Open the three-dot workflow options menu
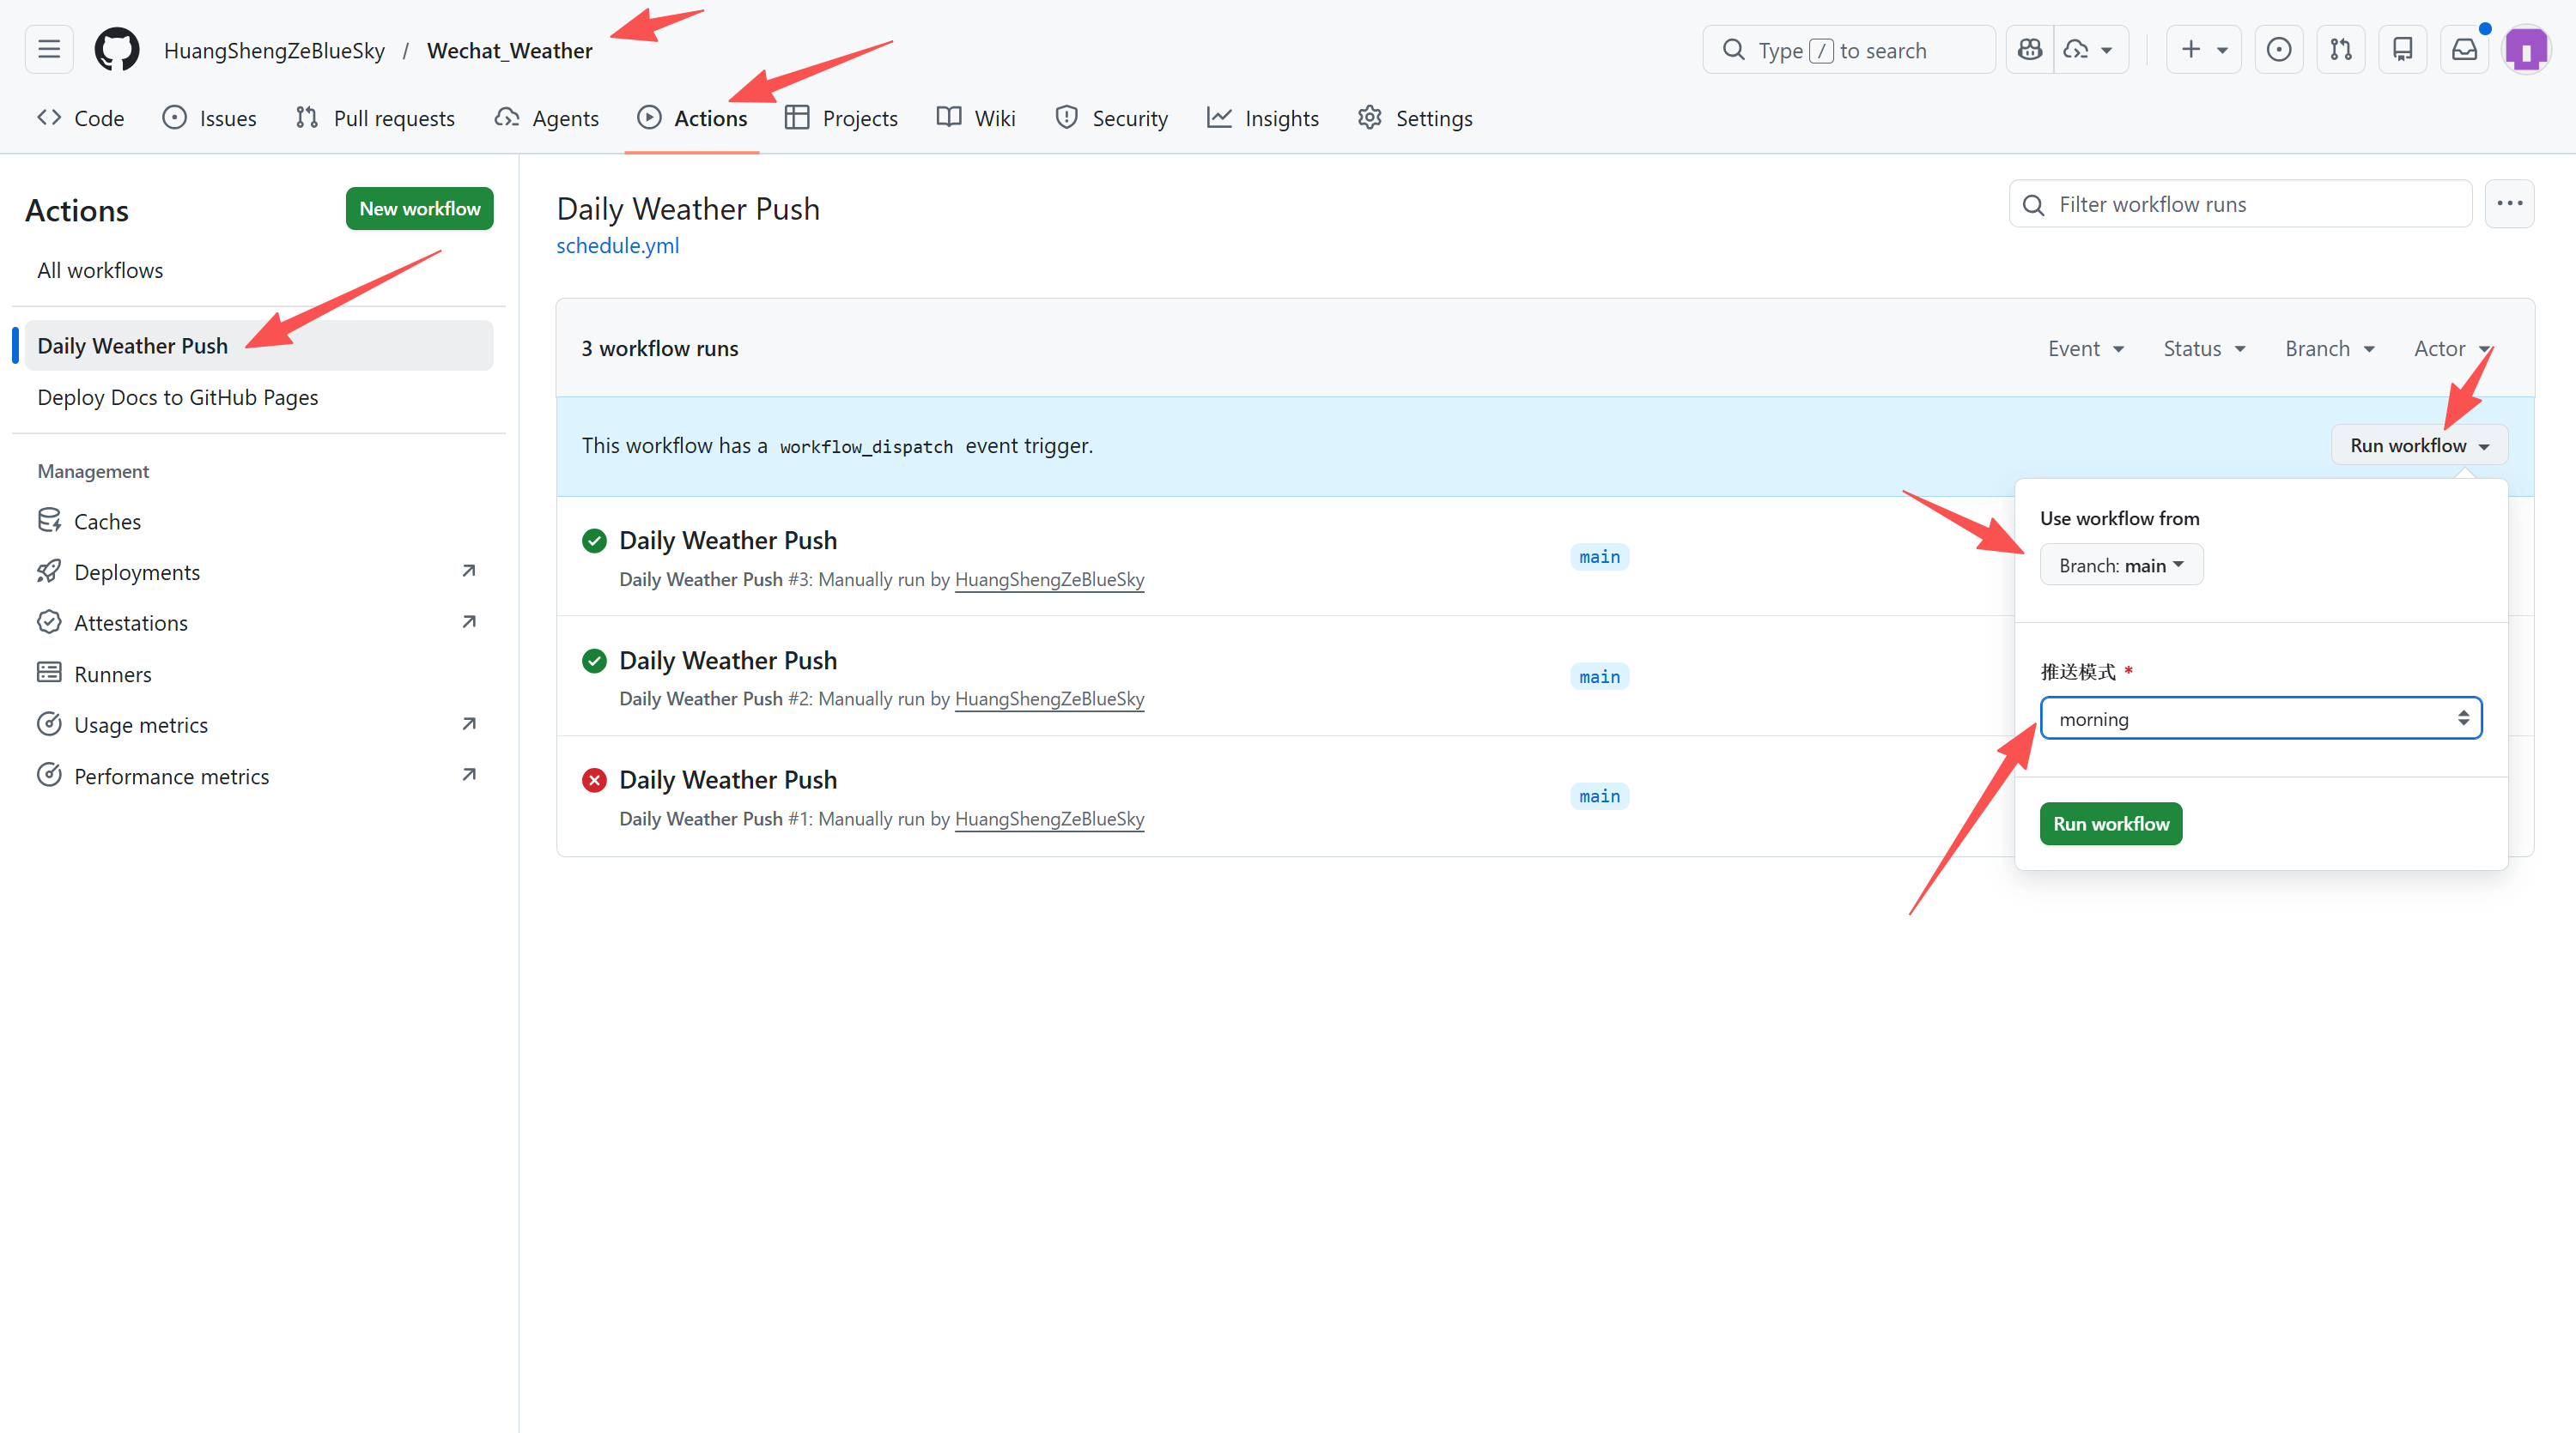2576x1433 pixels. 2509,204
